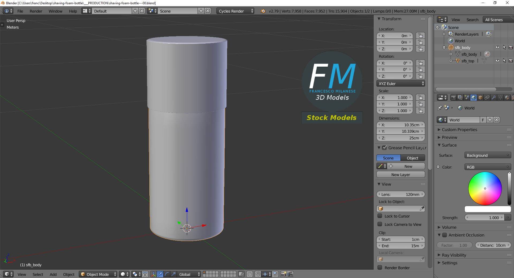Add a new scene with the plus icon
Viewport: 514px width, 278px height.
pos(201,11)
